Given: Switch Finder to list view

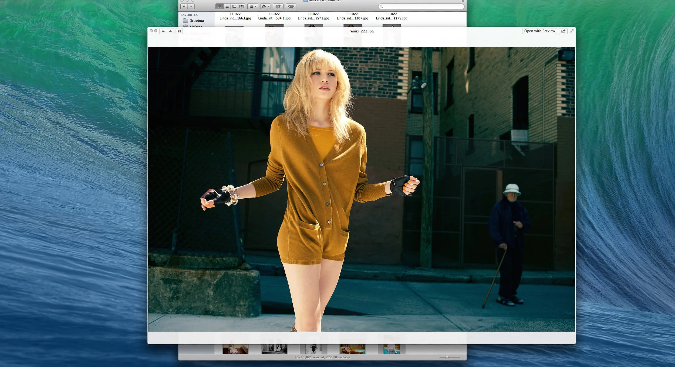Looking at the screenshot, I should pyautogui.click(x=227, y=6).
